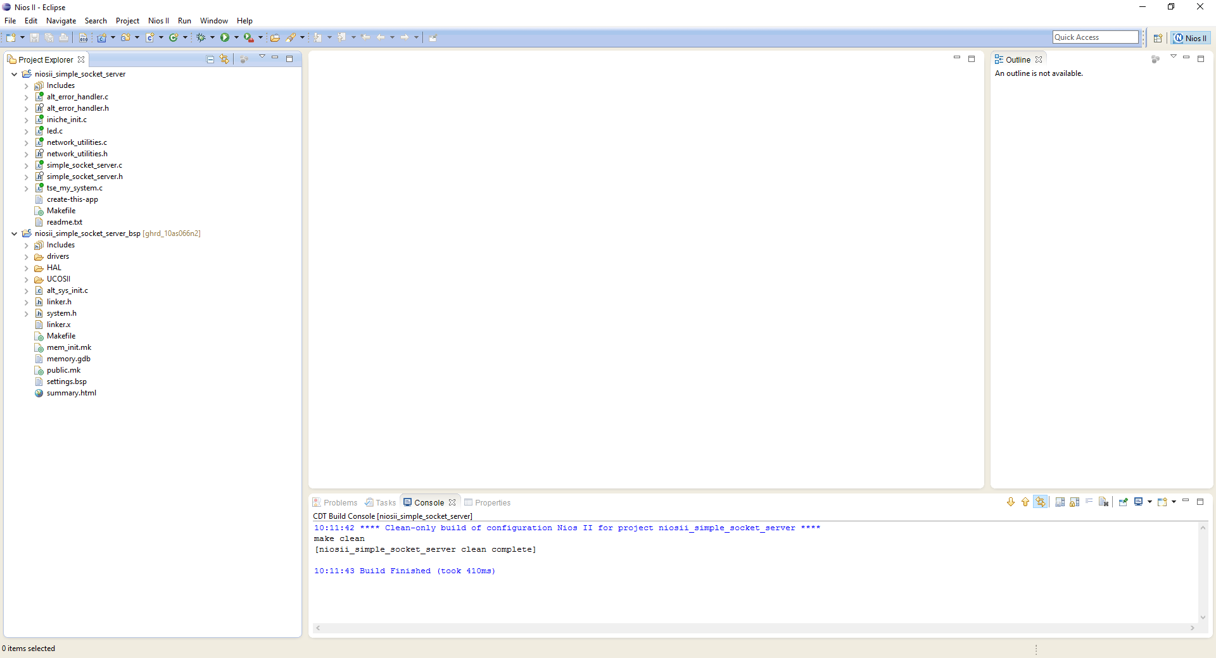Minimize the Console panel
This screenshot has height=658, width=1216.
click(x=1186, y=500)
